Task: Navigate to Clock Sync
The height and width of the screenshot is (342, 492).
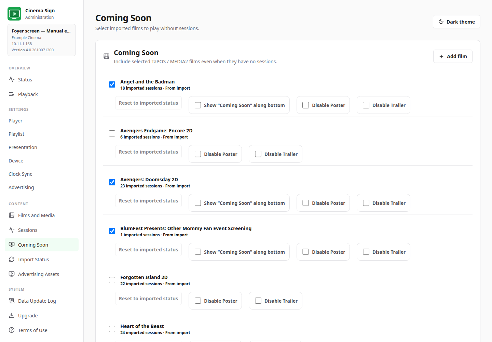Action: click(x=42, y=174)
